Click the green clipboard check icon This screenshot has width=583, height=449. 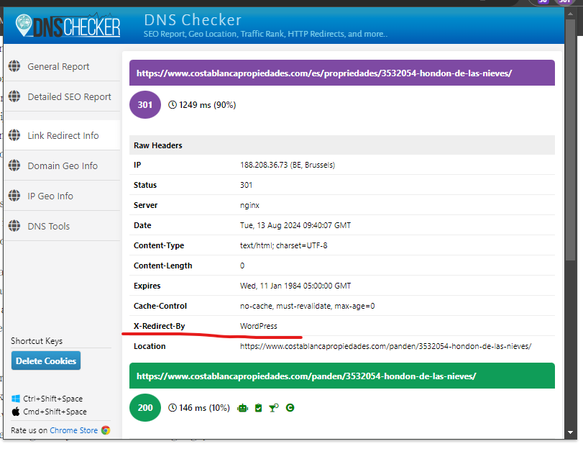click(258, 408)
